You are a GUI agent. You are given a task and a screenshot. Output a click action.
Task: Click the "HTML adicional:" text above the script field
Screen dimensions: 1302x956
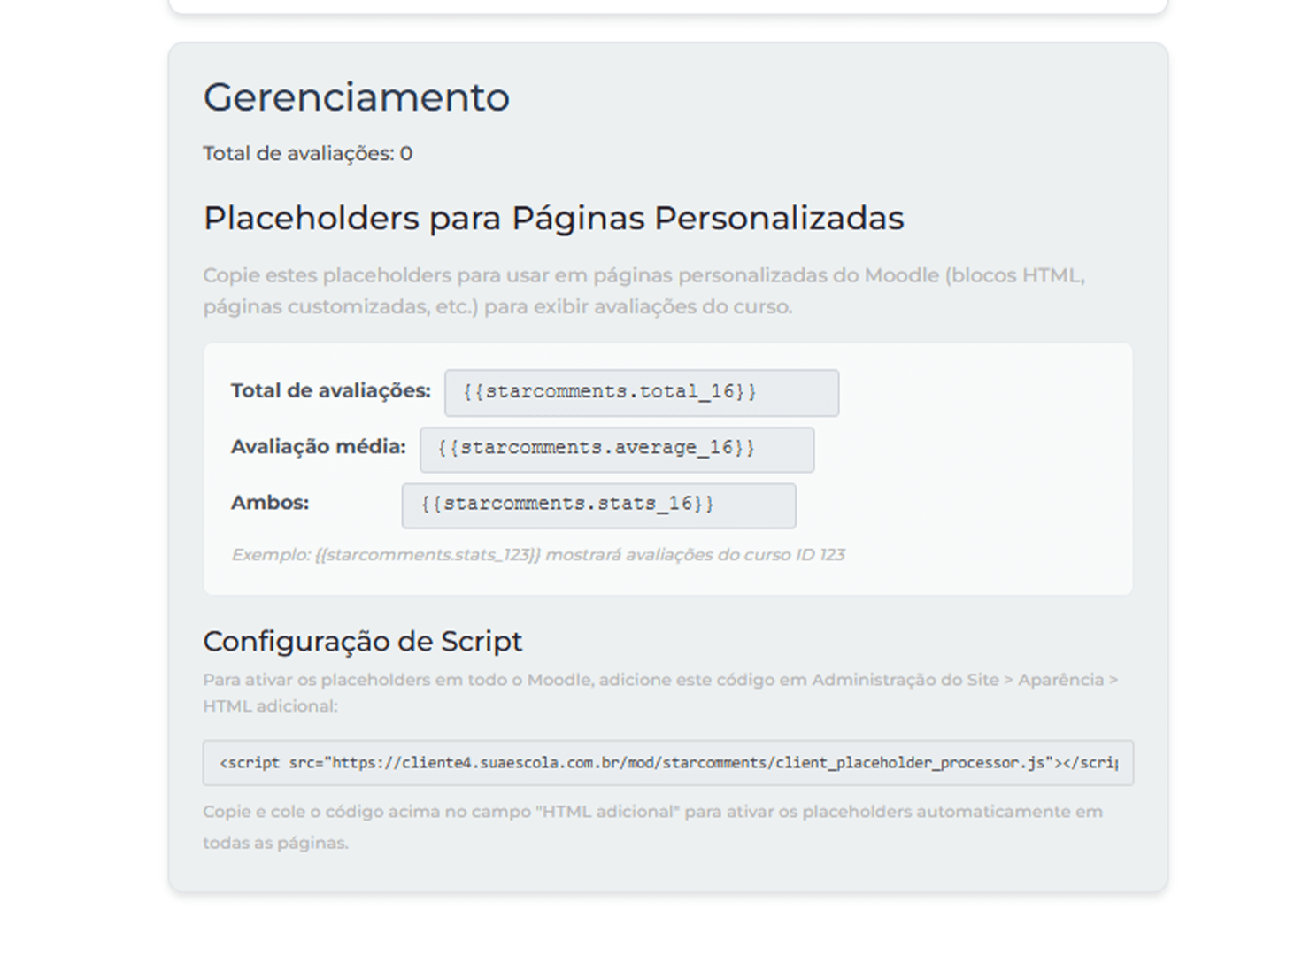coord(270,706)
